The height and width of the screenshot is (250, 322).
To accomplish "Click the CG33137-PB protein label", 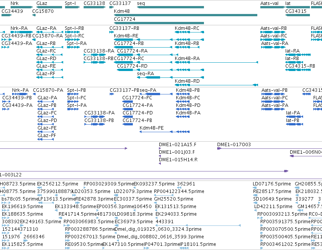I will 124,90.
